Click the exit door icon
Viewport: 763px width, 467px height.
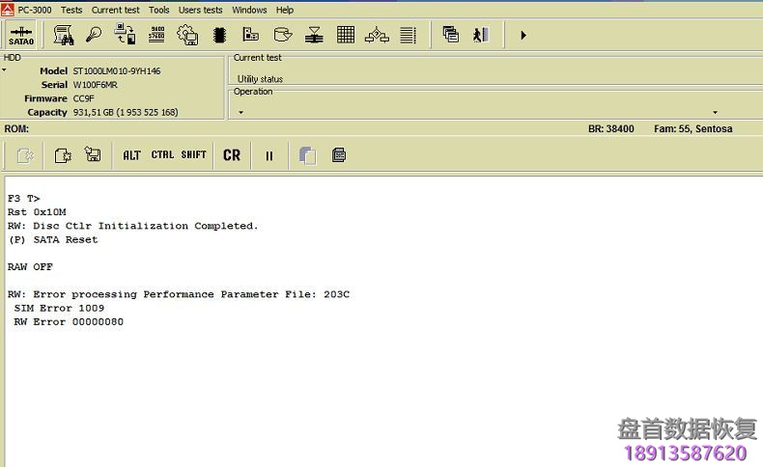click(481, 36)
